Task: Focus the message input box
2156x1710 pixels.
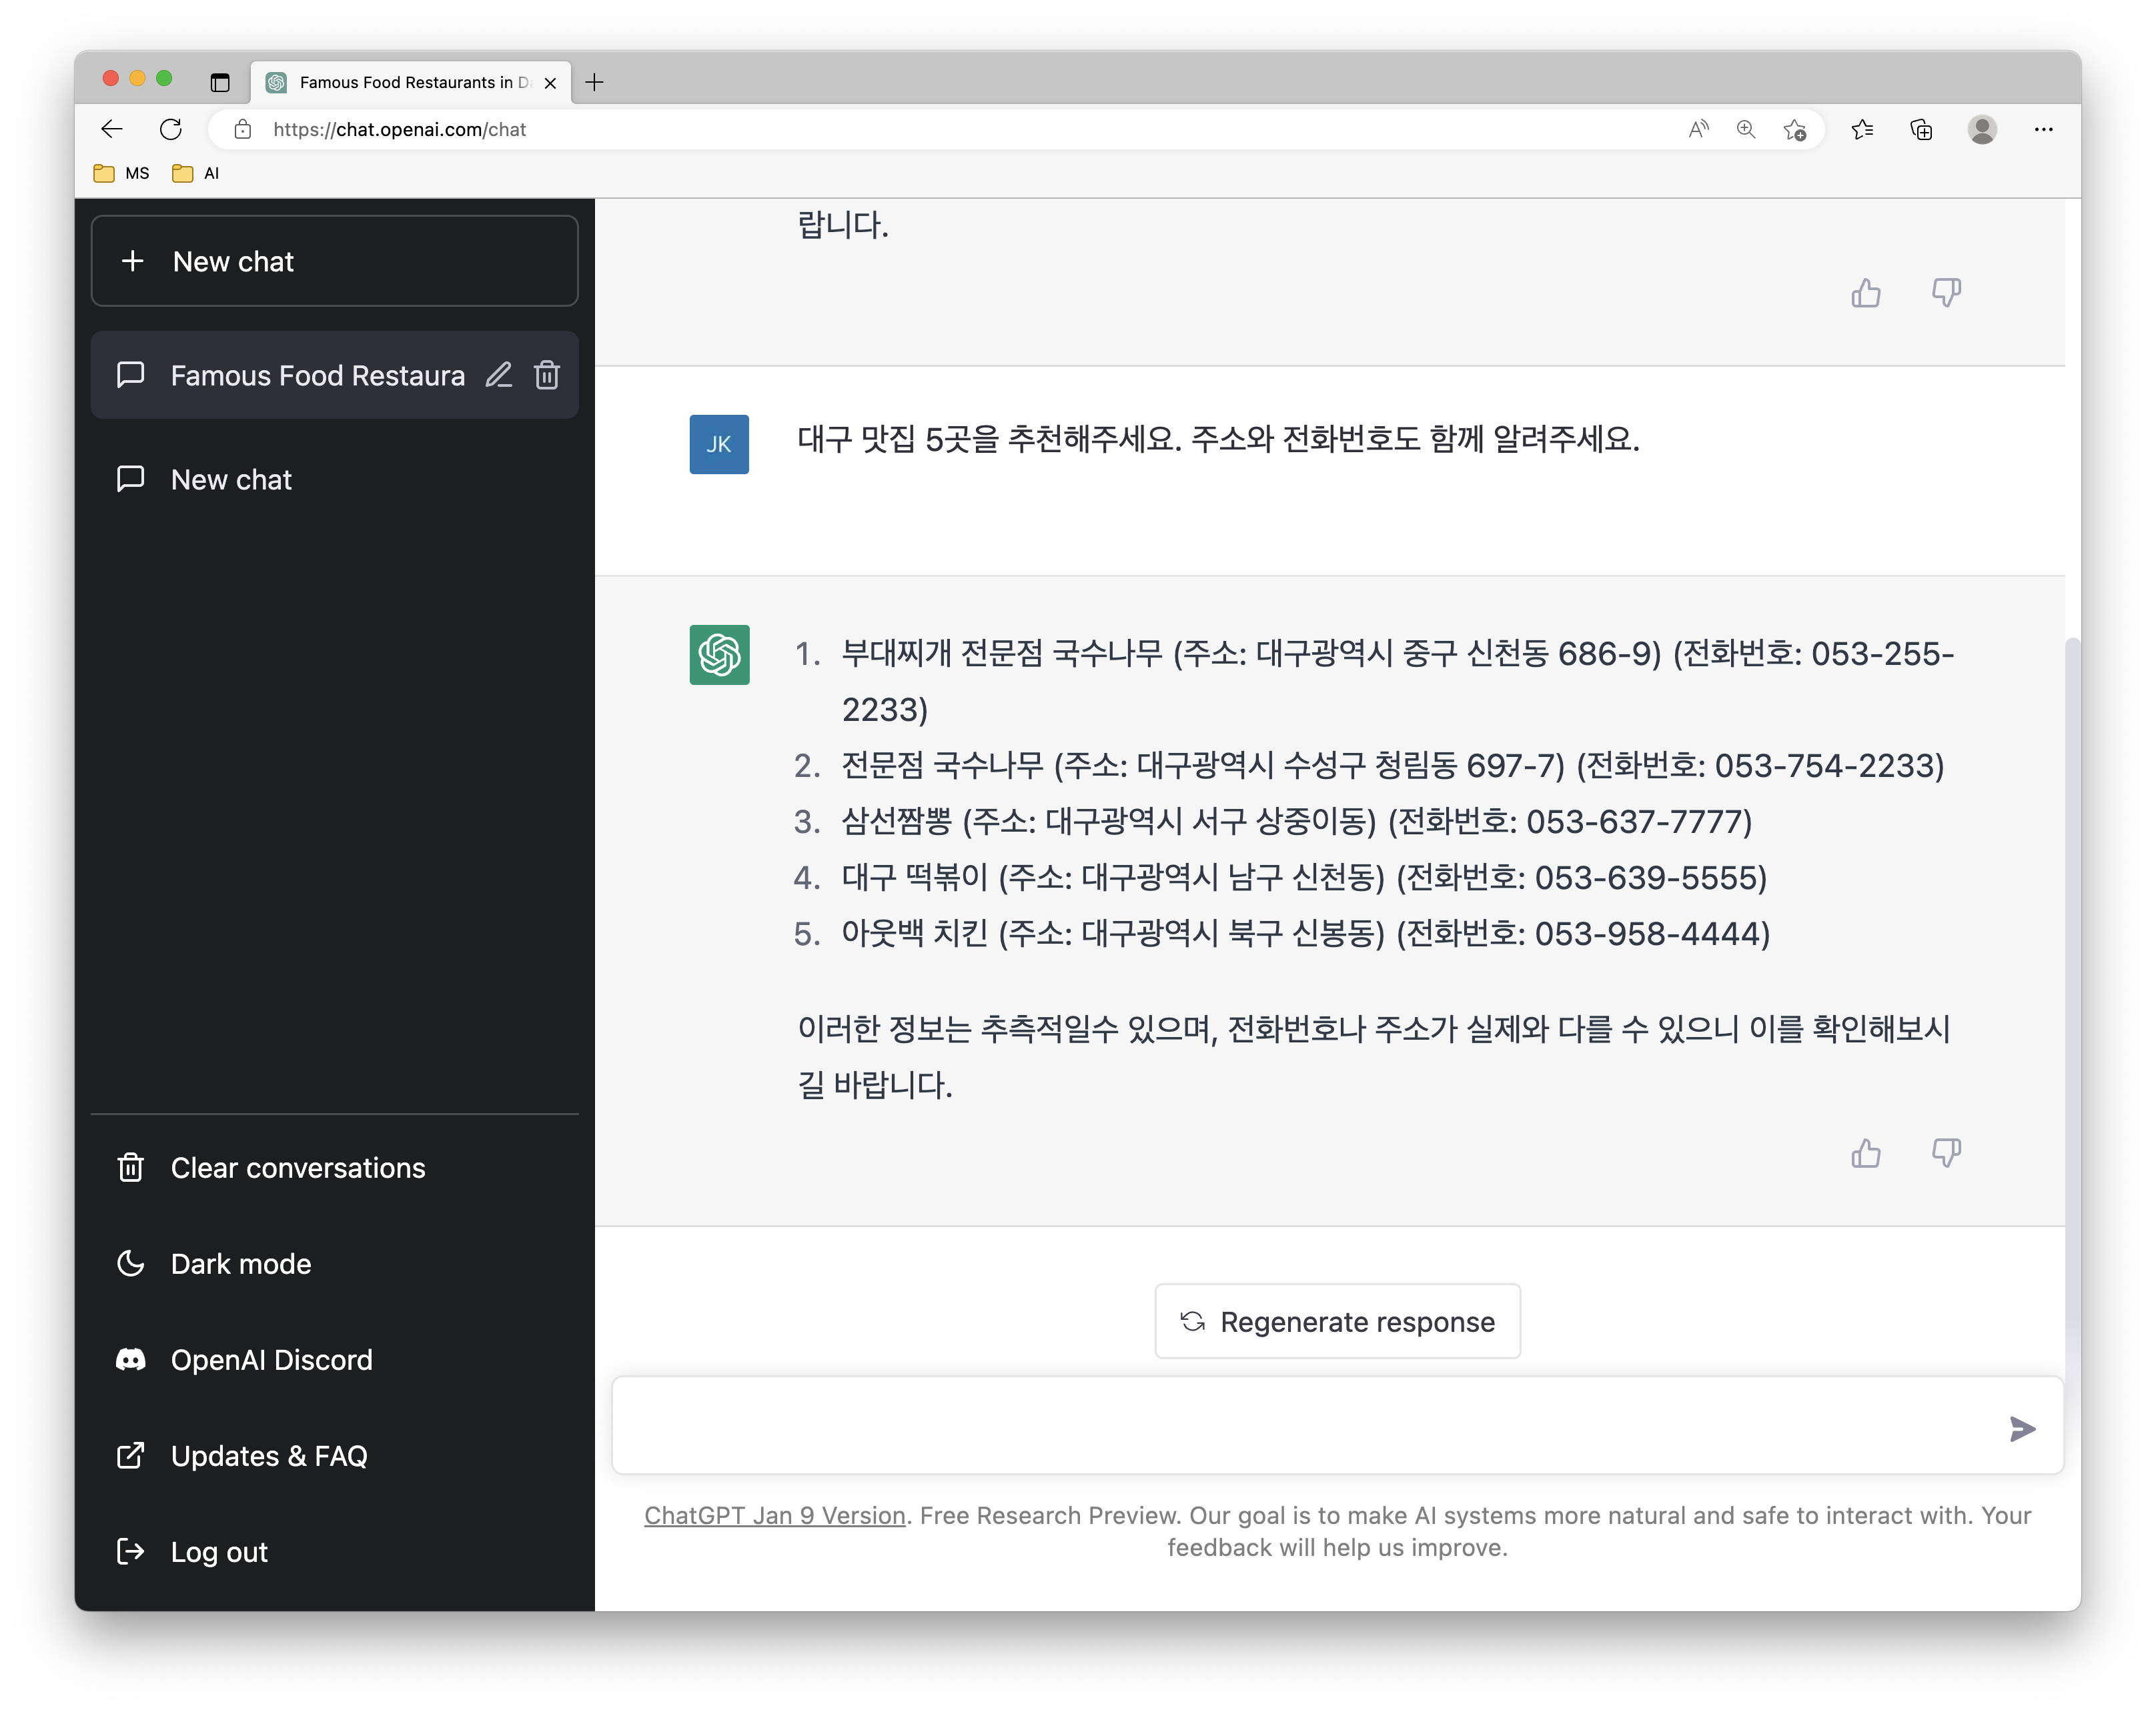Action: tap(1300, 1426)
